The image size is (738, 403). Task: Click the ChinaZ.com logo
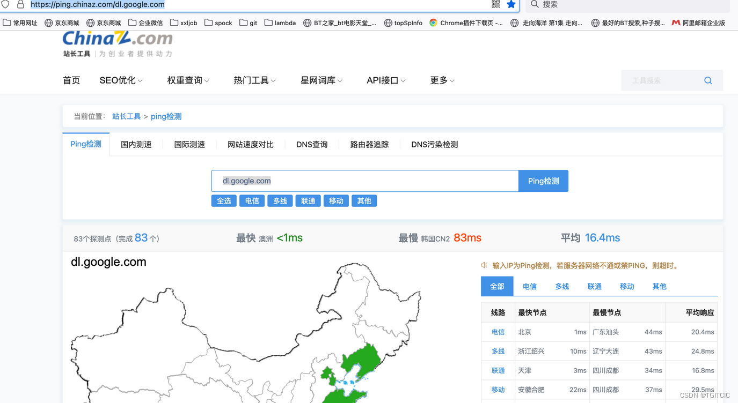pyautogui.click(x=118, y=44)
